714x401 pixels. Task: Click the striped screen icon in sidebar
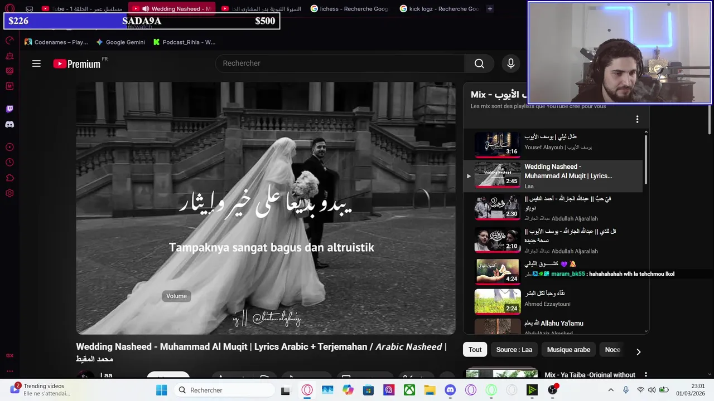pos(9,71)
